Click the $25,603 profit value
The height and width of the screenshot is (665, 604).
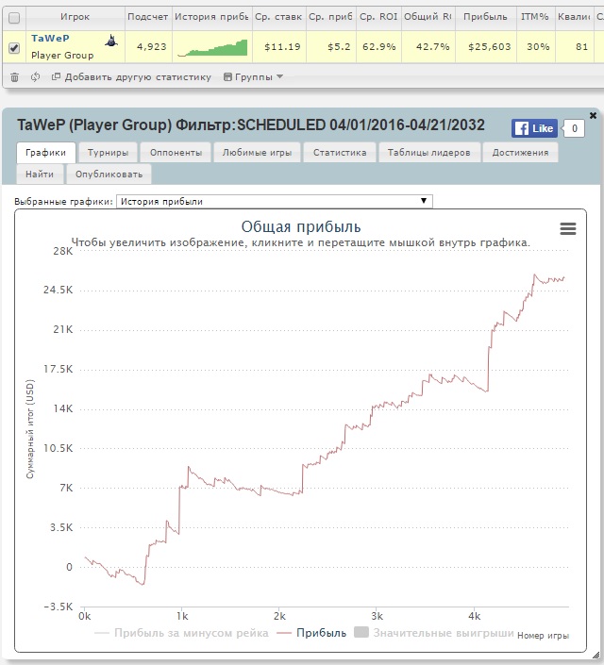pyautogui.click(x=490, y=46)
